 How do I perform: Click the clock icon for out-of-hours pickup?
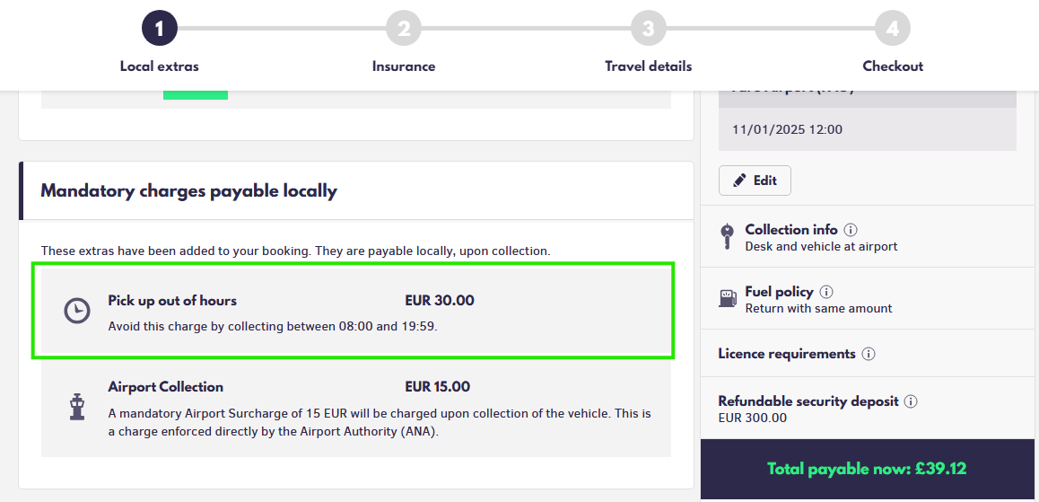(x=77, y=311)
